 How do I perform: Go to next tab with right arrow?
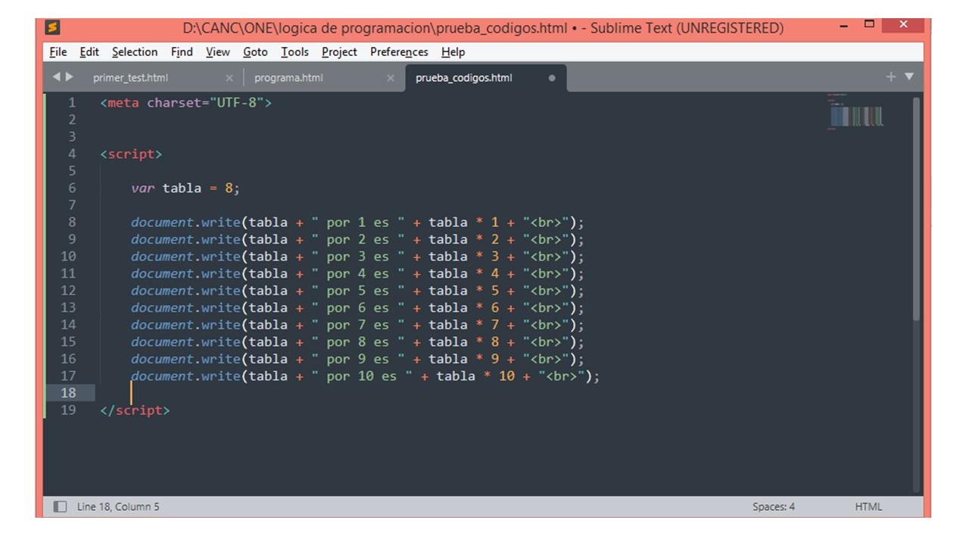70,77
